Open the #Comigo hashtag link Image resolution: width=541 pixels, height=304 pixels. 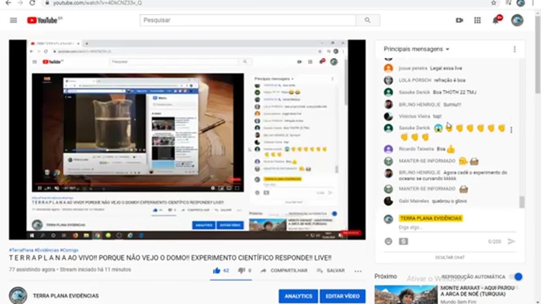click(69, 250)
